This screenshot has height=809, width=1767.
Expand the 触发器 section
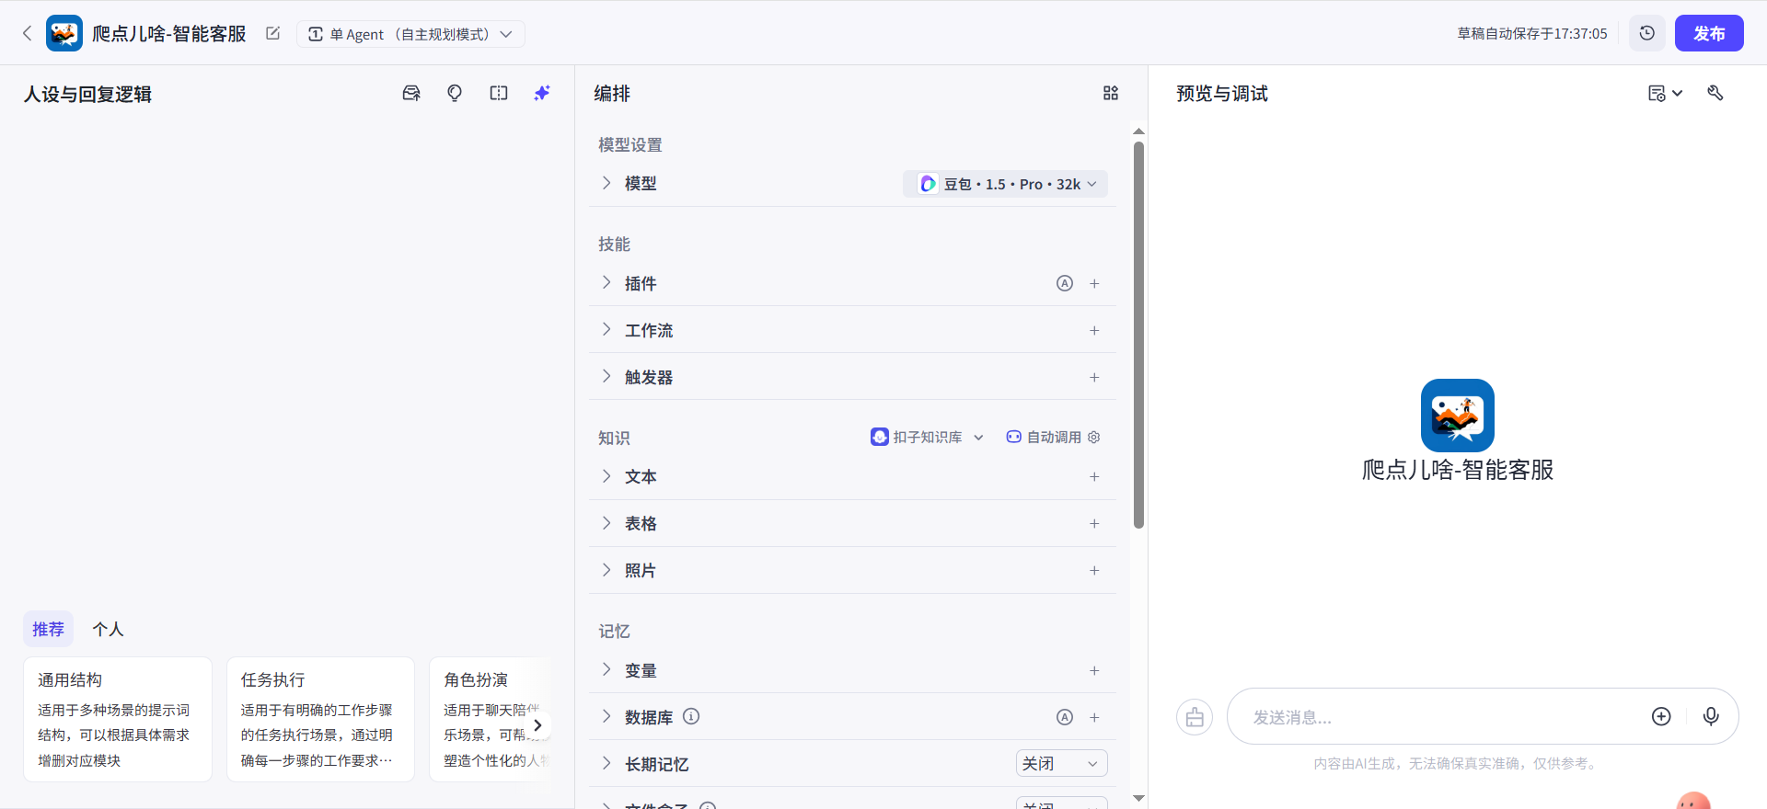tap(606, 376)
